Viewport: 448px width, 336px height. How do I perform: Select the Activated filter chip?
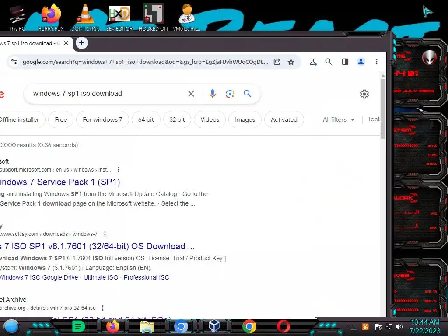coord(284,119)
